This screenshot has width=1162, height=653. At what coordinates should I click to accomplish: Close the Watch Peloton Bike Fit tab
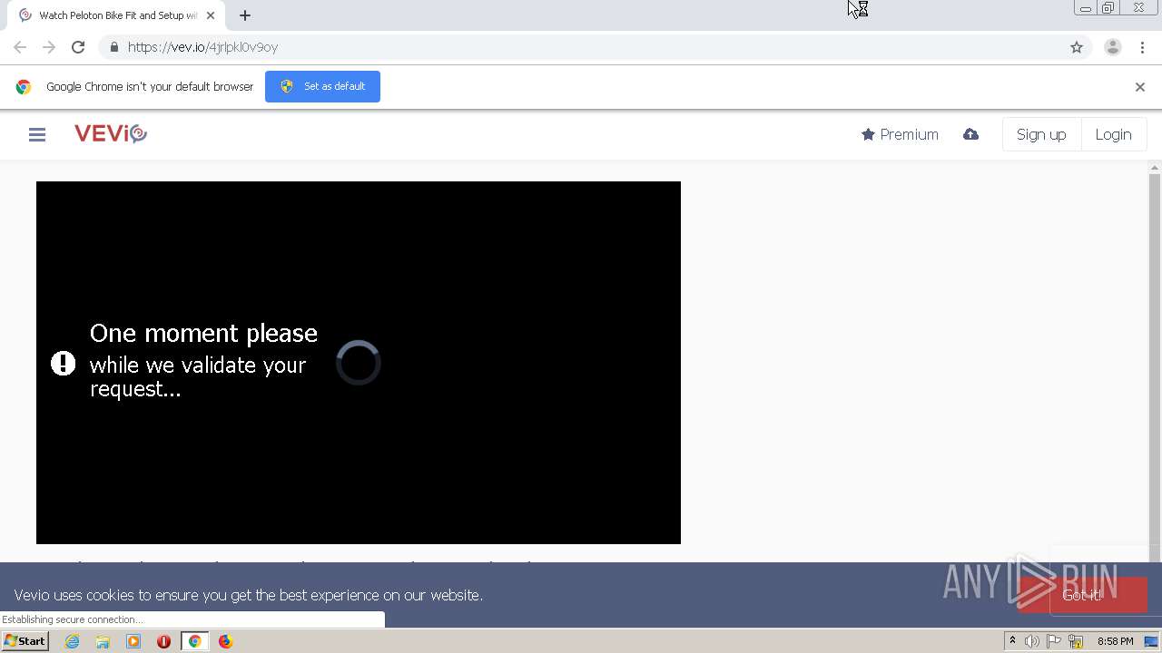tap(211, 15)
